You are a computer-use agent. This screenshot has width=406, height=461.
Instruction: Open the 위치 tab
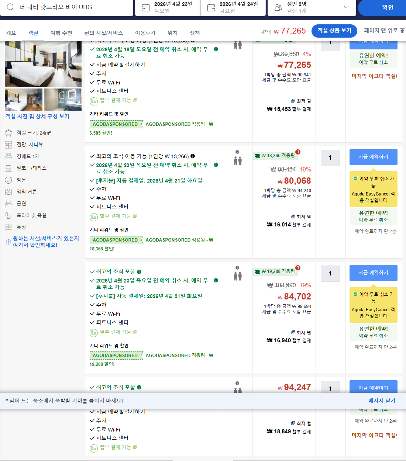tap(172, 33)
